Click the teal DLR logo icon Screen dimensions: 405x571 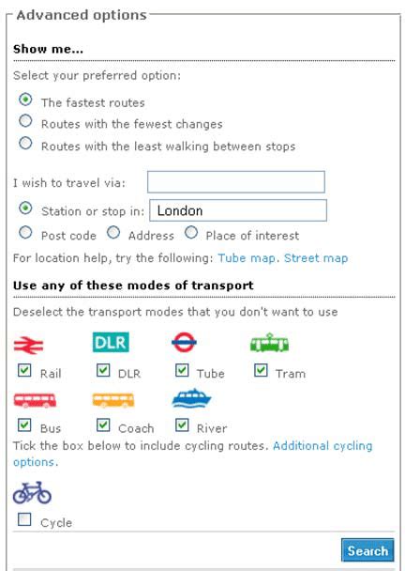point(111,342)
